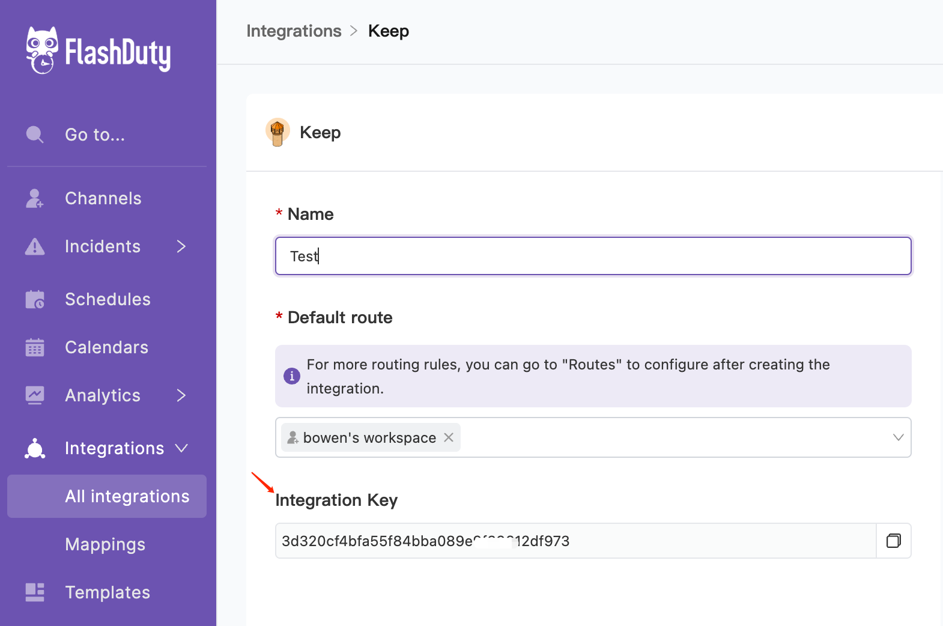943x626 pixels.
Task: Click the Integrations sidebar icon
Action: click(35, 448)
